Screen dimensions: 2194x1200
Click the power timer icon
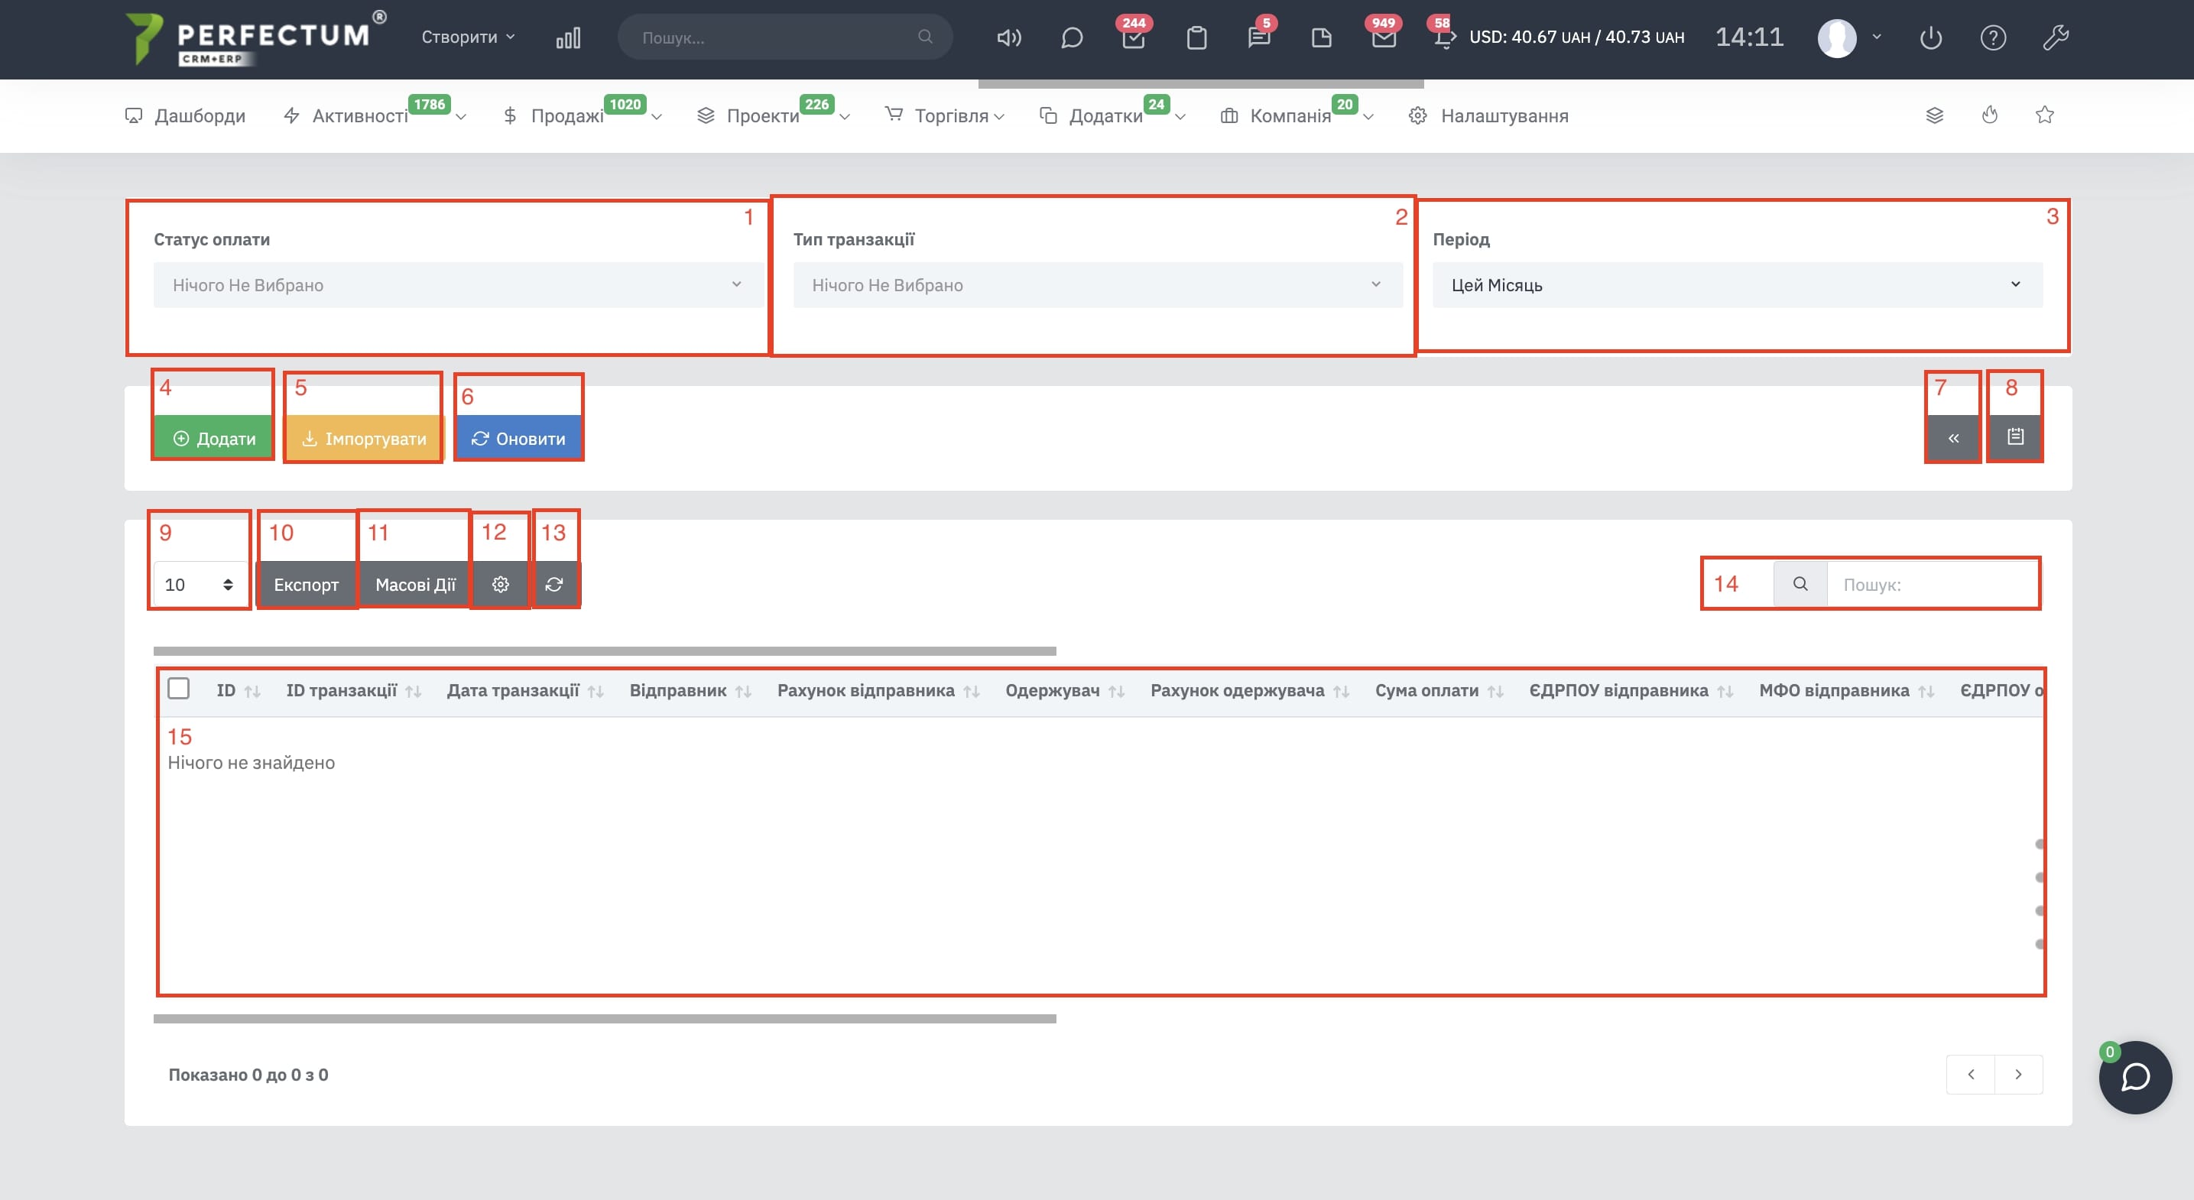1931,37
